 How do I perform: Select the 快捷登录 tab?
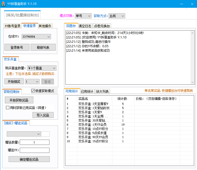coord(30,26)
